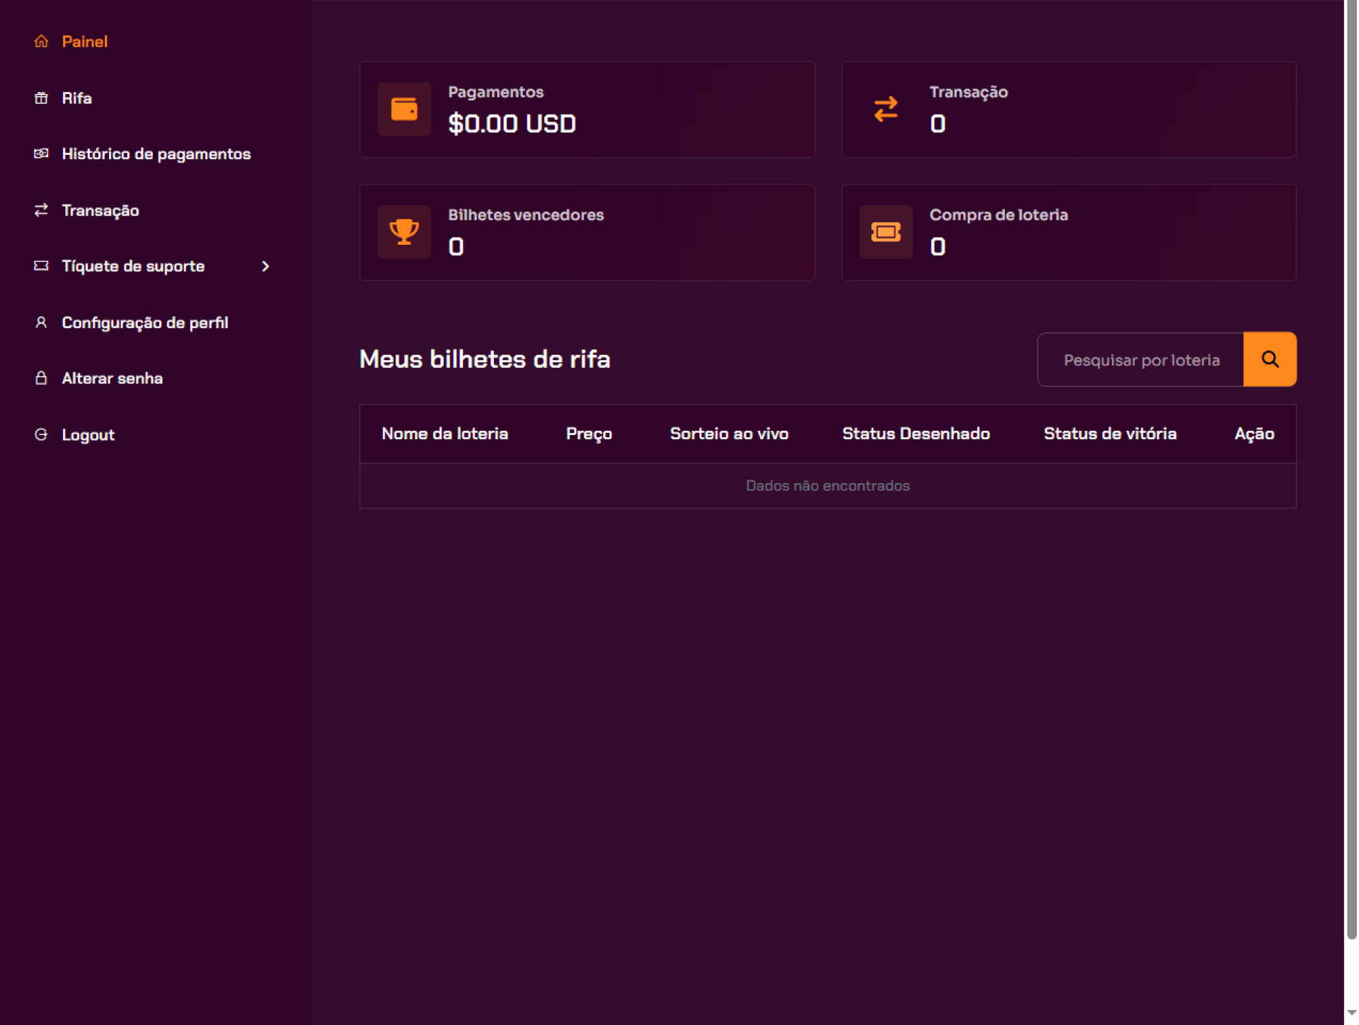Open the Tíquete de suporte submenu
Image resolution: width=1359 pixels, height=1025 pixels.
tap(133, 266)
